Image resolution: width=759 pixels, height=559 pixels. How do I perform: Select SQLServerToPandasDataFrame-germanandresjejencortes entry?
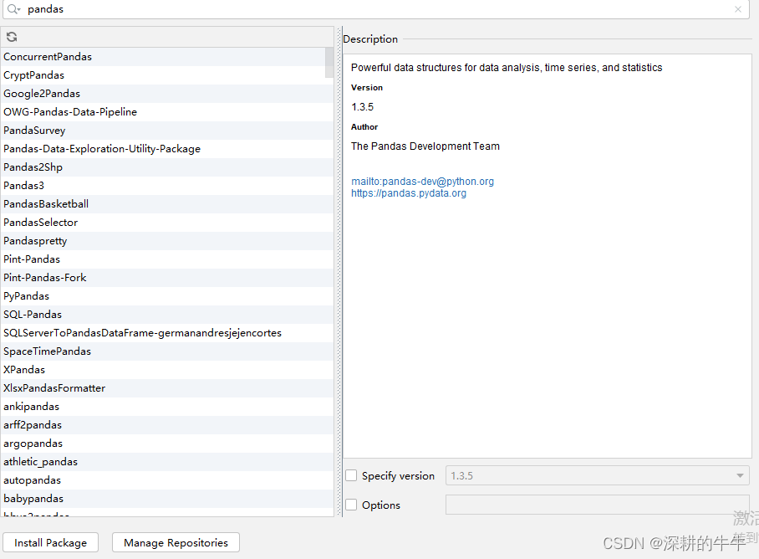click(167, 333)
